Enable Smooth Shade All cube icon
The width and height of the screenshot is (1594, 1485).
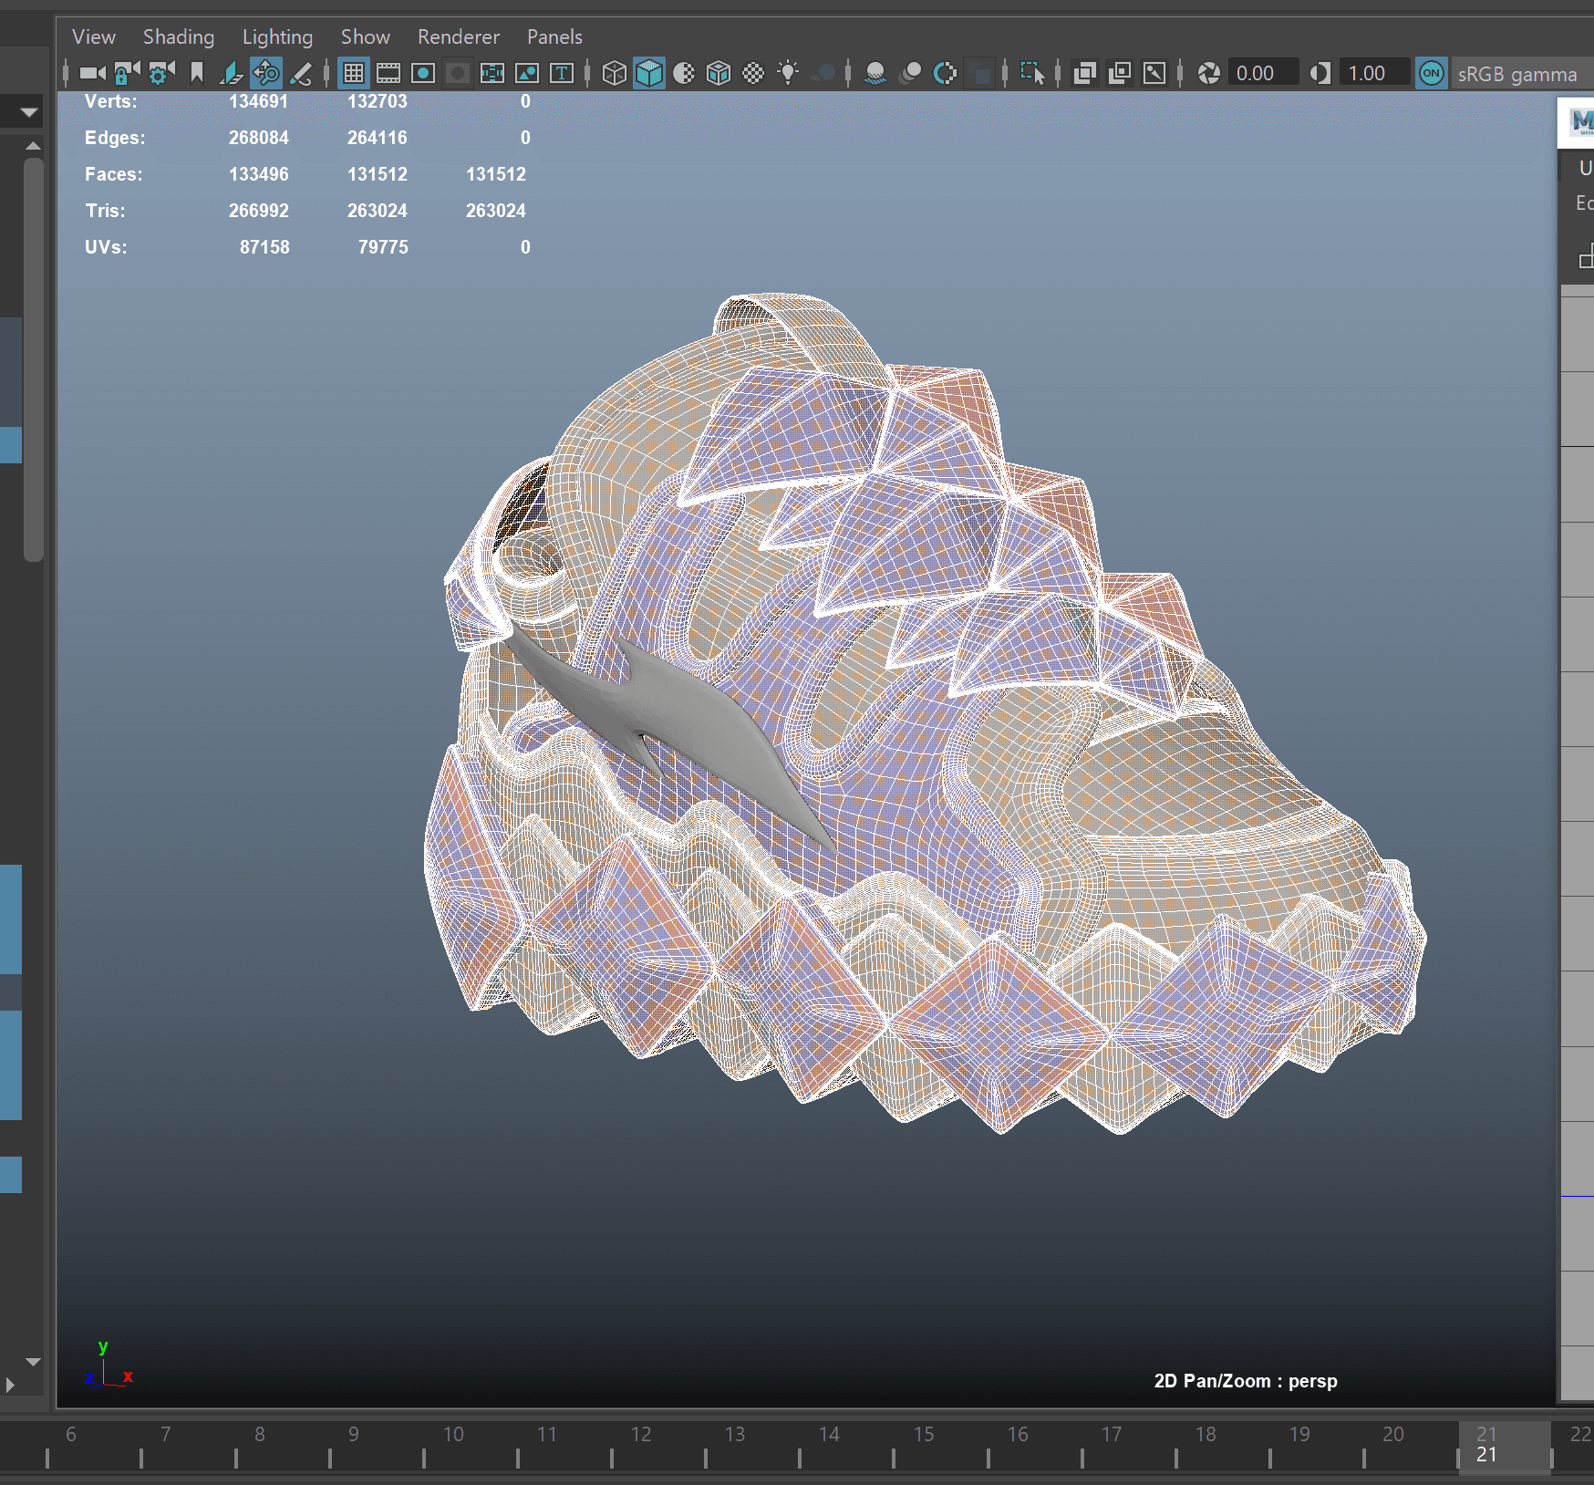coord(649,73)
